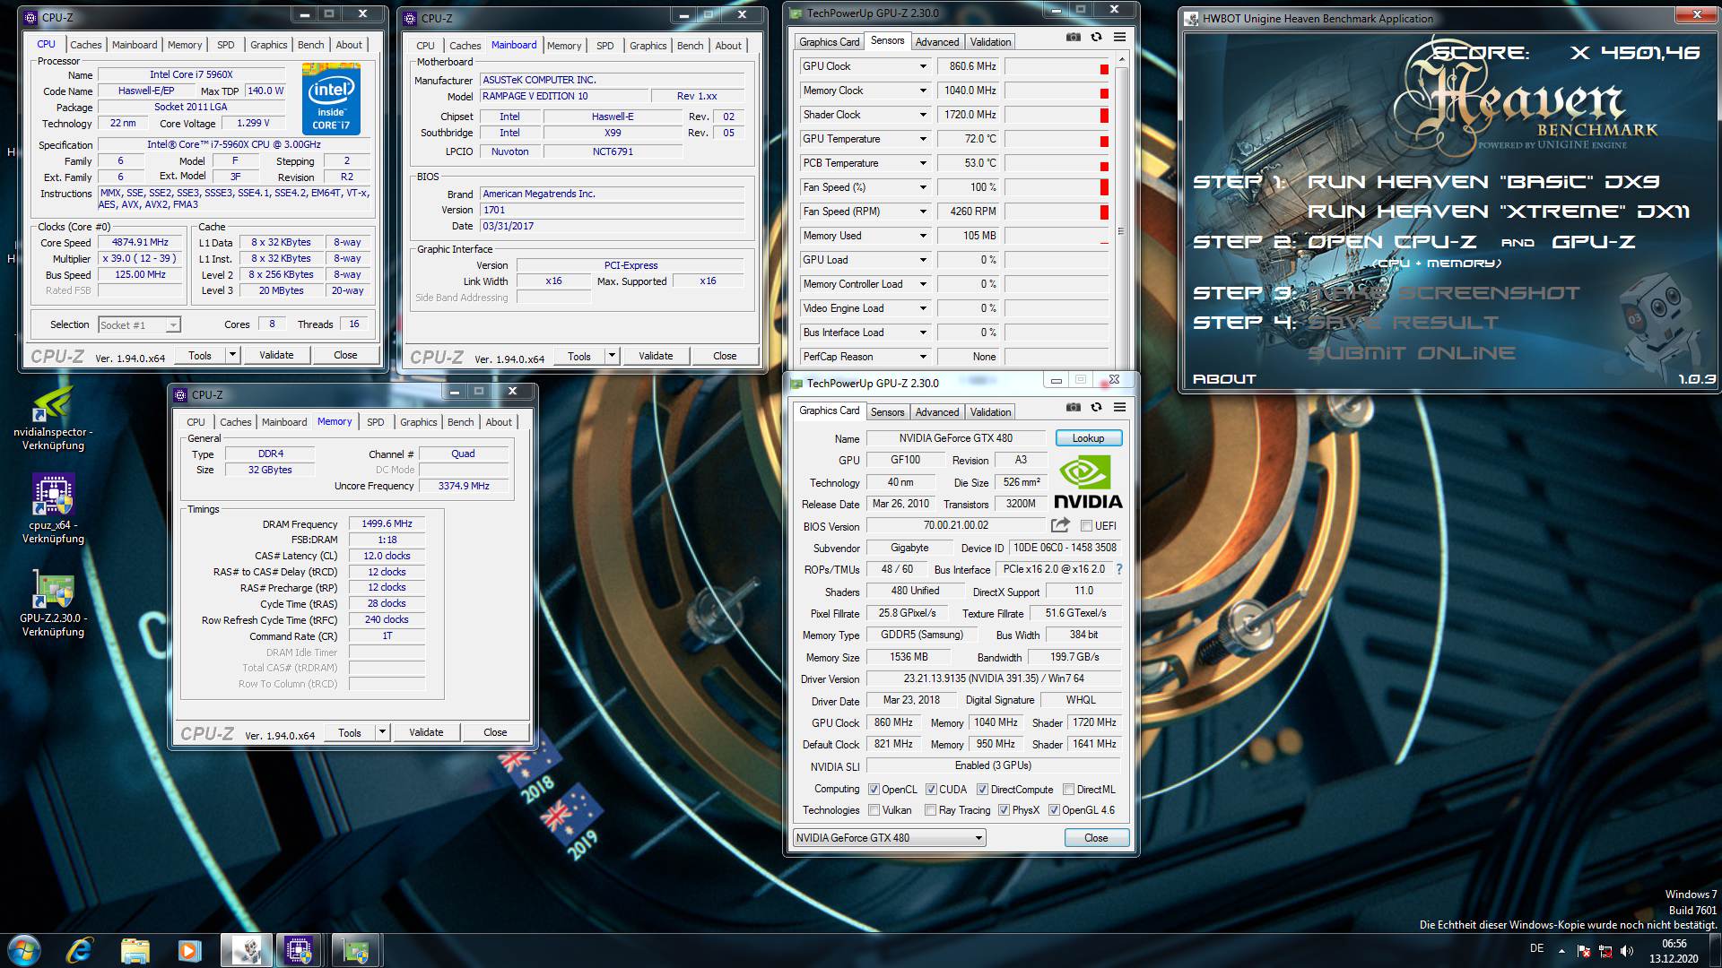
Task: Open the GPU Temperature sensor dropdown
Action: [x=922, y=139]
